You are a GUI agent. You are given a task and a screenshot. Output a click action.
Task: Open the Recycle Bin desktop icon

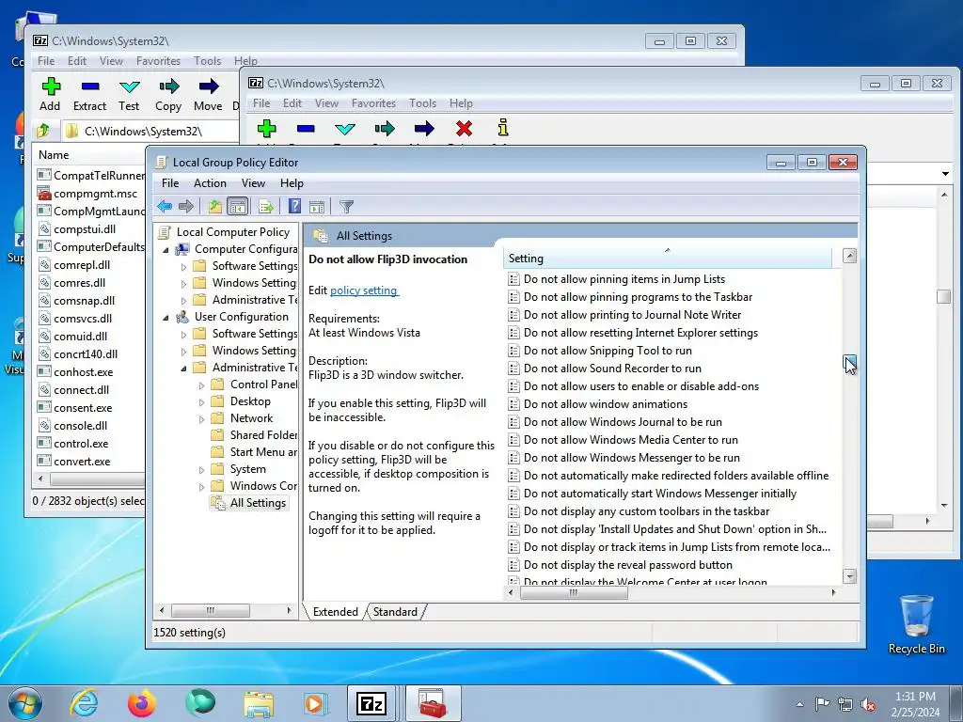coord(916,624)
